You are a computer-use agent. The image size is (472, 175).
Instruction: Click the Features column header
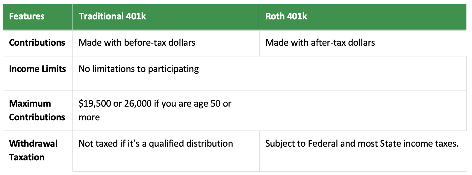[x=27, y=16]
